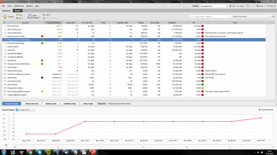This screenshot has width=277, height=155.
Task: Open Spotify from the taskbar
Action: click(49, 152)
